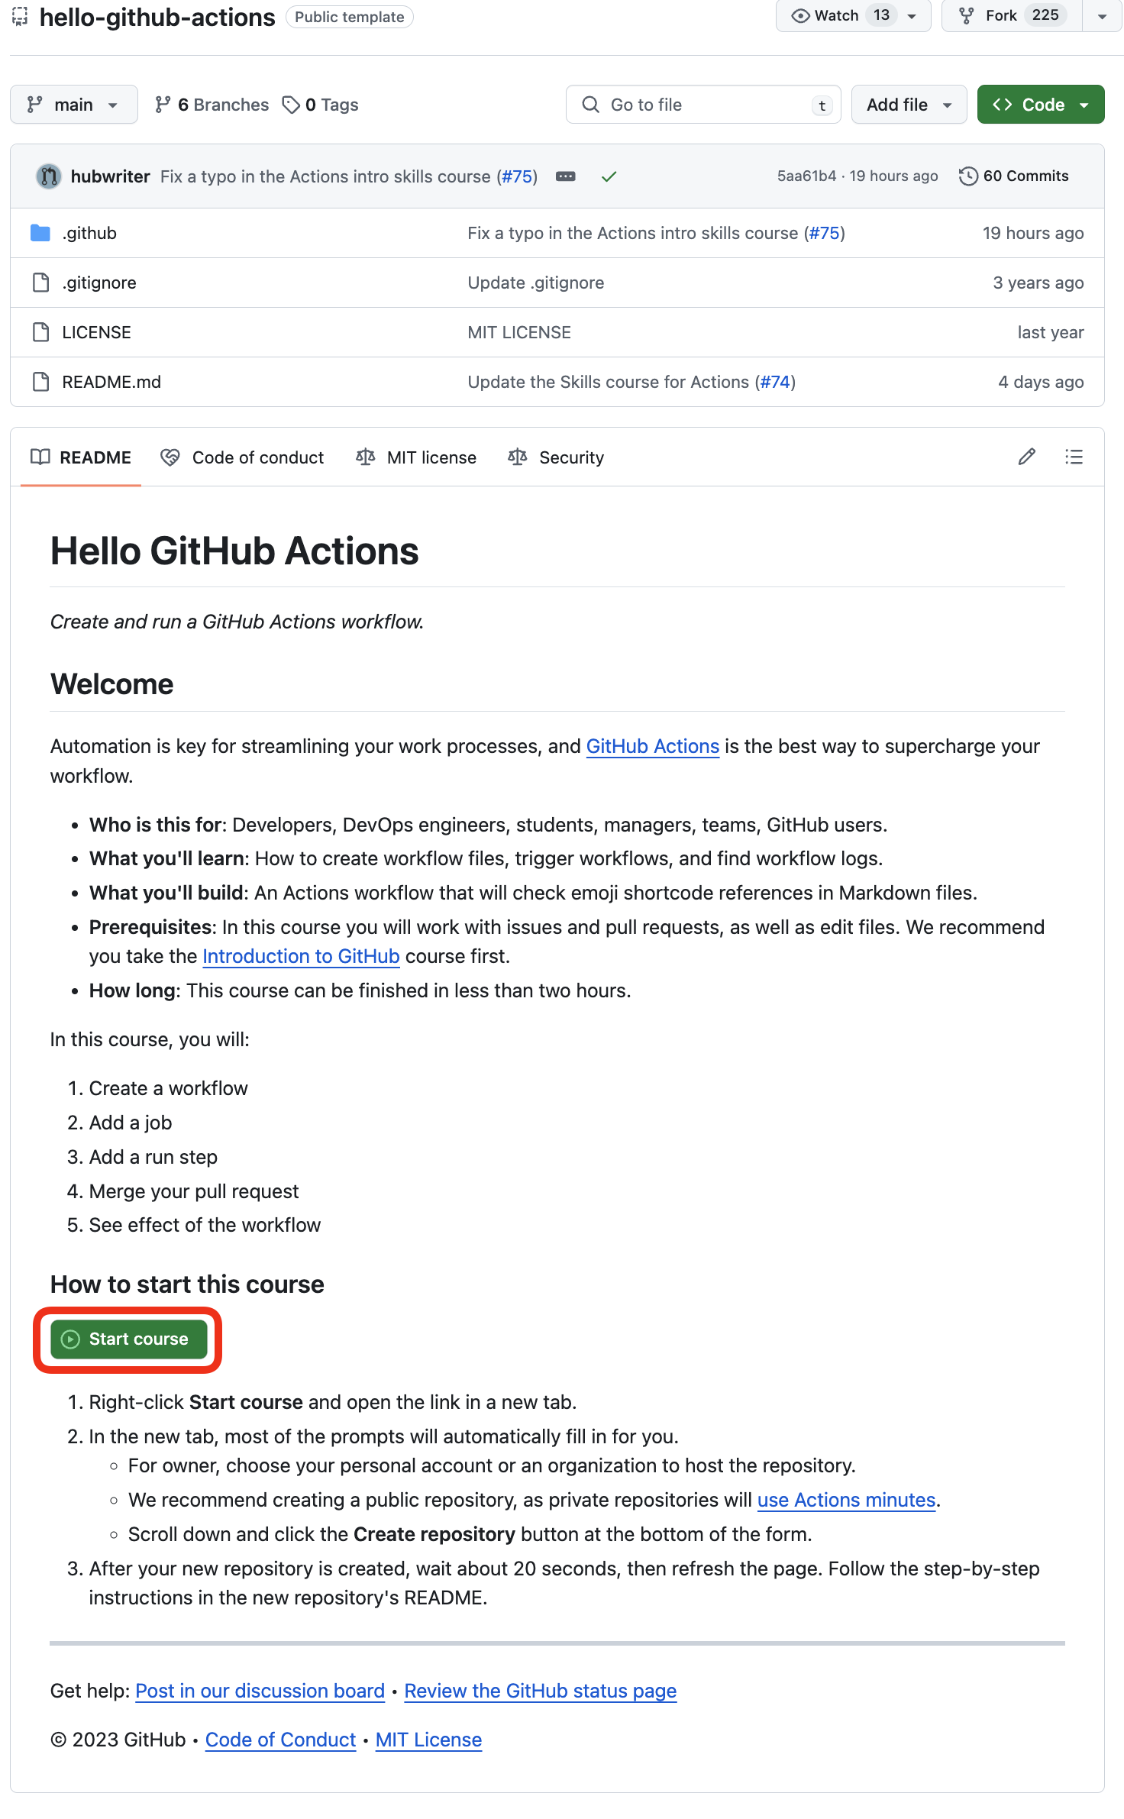Click the green commit status checkmark
Image resolution: width=1124 pixels, height=1819 pixels.
tap(609, 176)
